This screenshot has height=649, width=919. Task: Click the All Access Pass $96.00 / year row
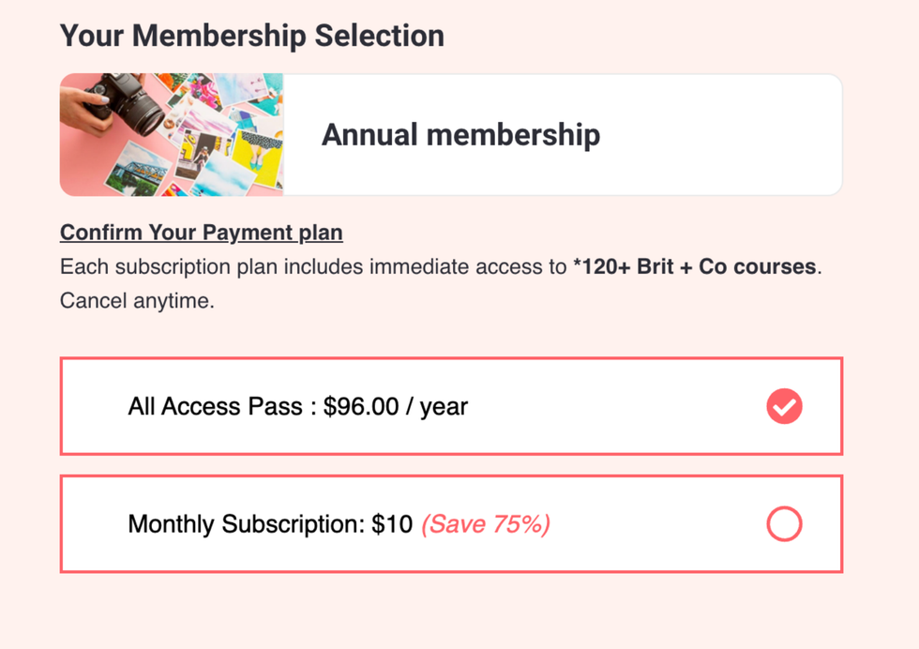450,406
